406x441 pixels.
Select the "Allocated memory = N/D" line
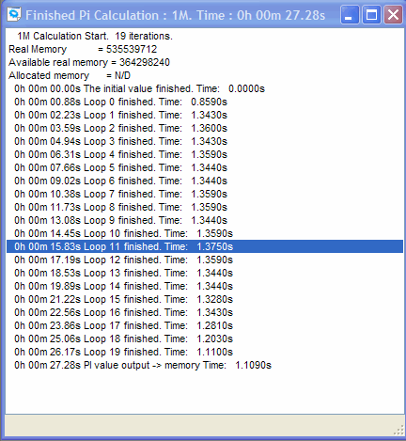[205, 75]
